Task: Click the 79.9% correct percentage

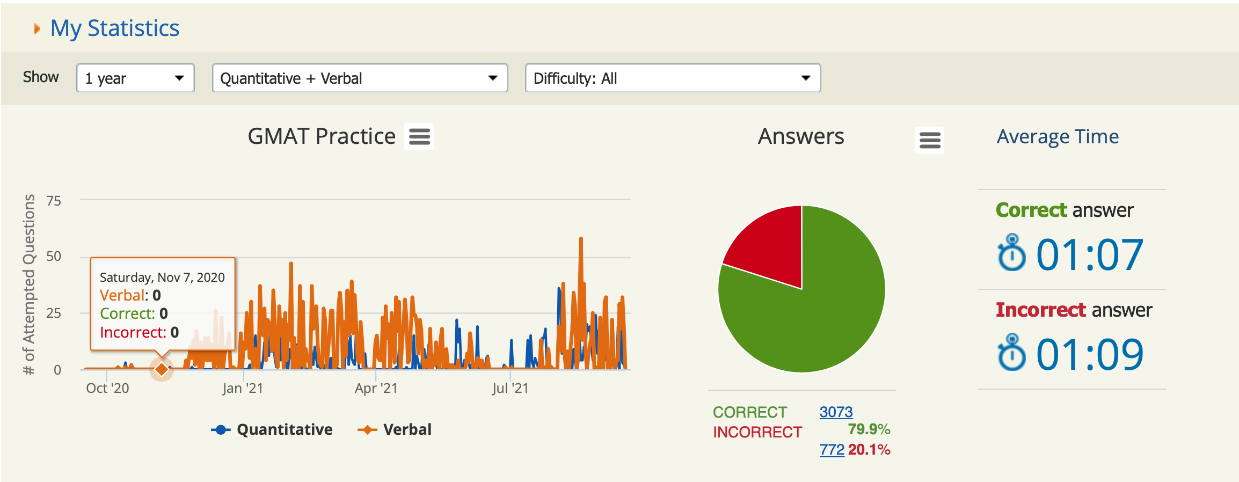Action: point(869,429)
